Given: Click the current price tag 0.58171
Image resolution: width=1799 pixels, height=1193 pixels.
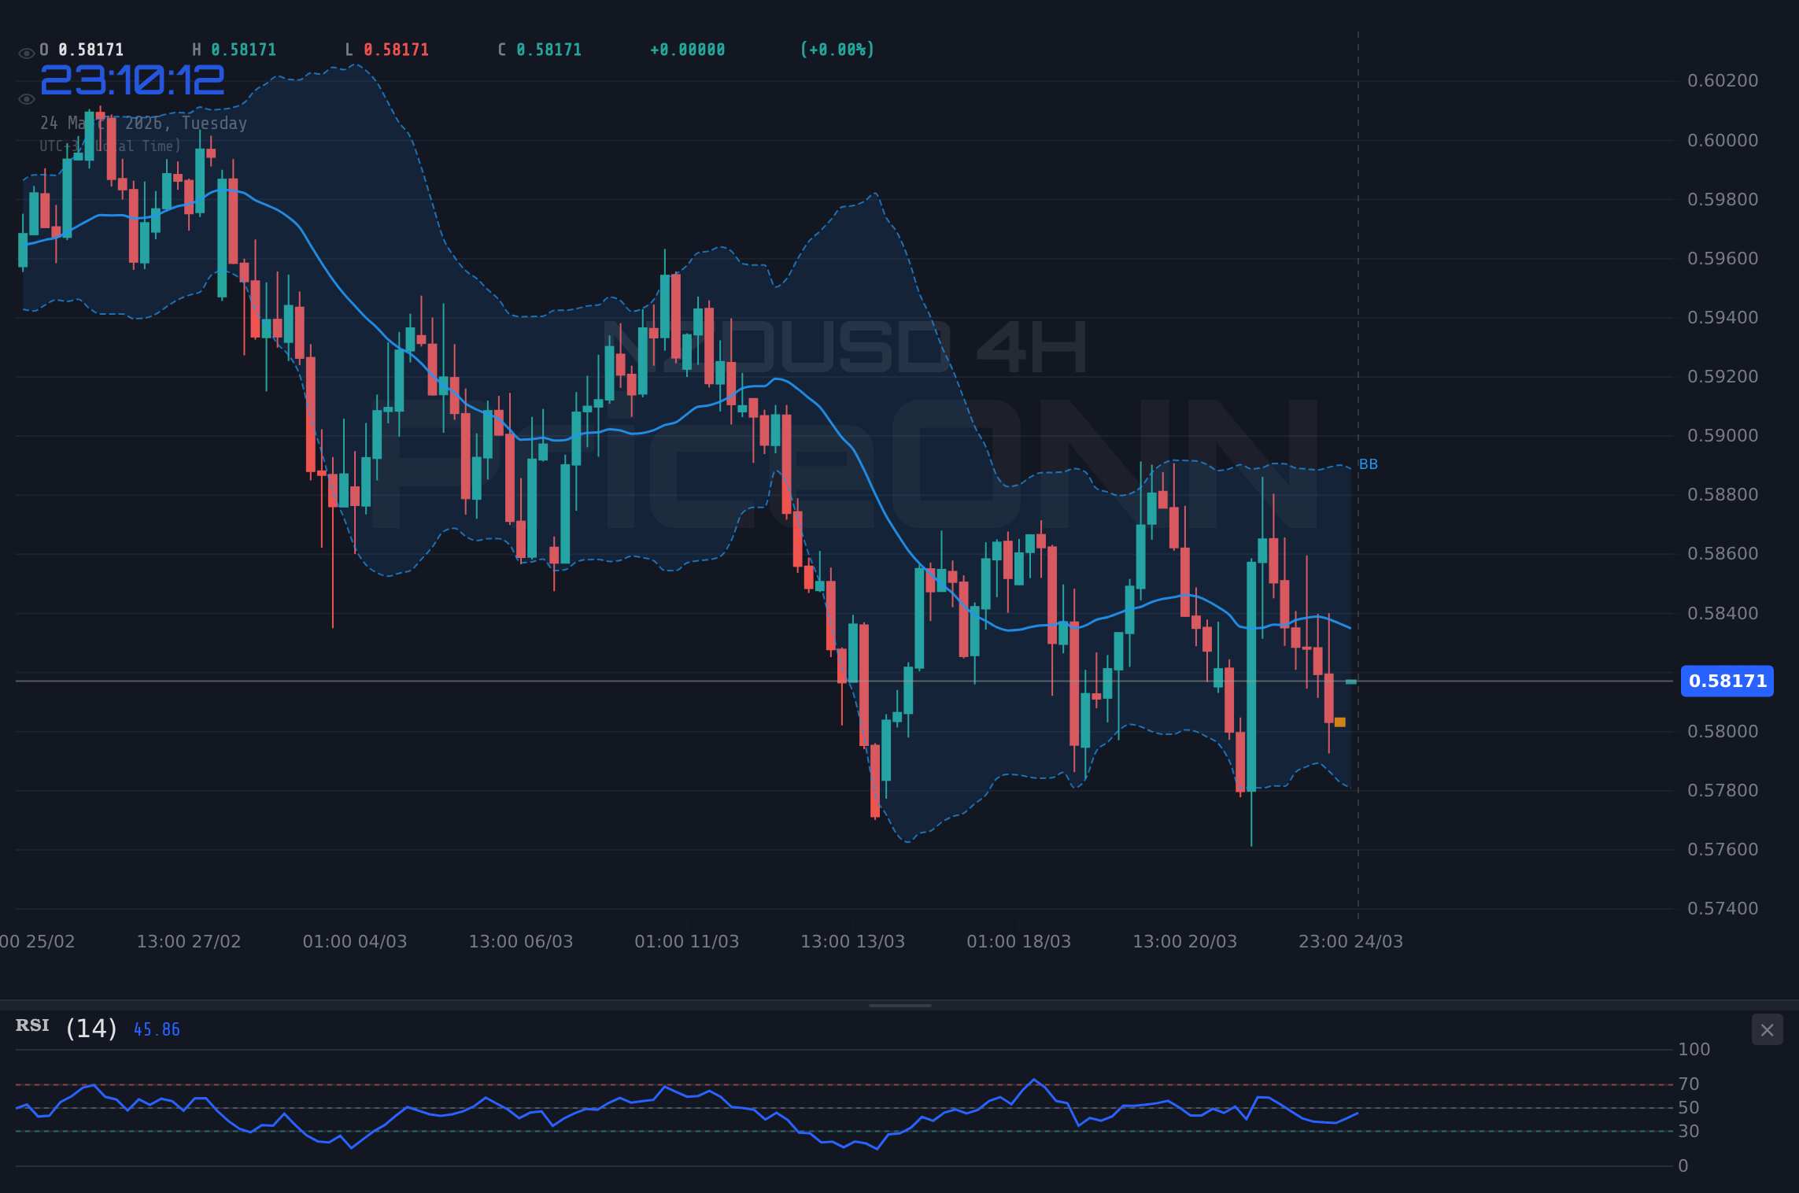Looking at the screenshot, I should 1727,681.
